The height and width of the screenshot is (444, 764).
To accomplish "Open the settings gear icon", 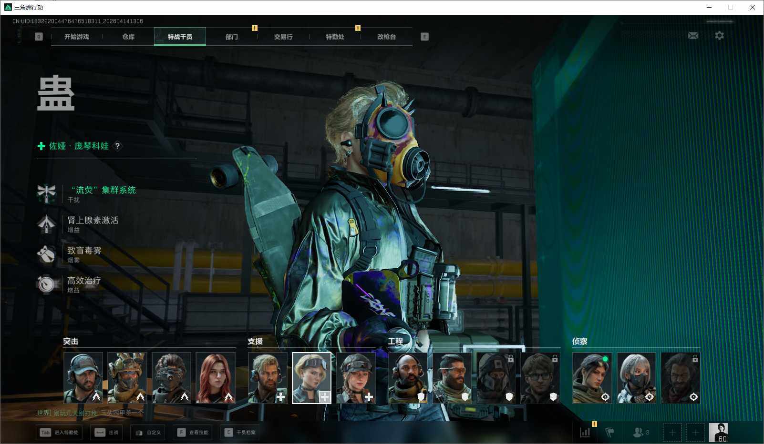I will click(x=719, y=36).
